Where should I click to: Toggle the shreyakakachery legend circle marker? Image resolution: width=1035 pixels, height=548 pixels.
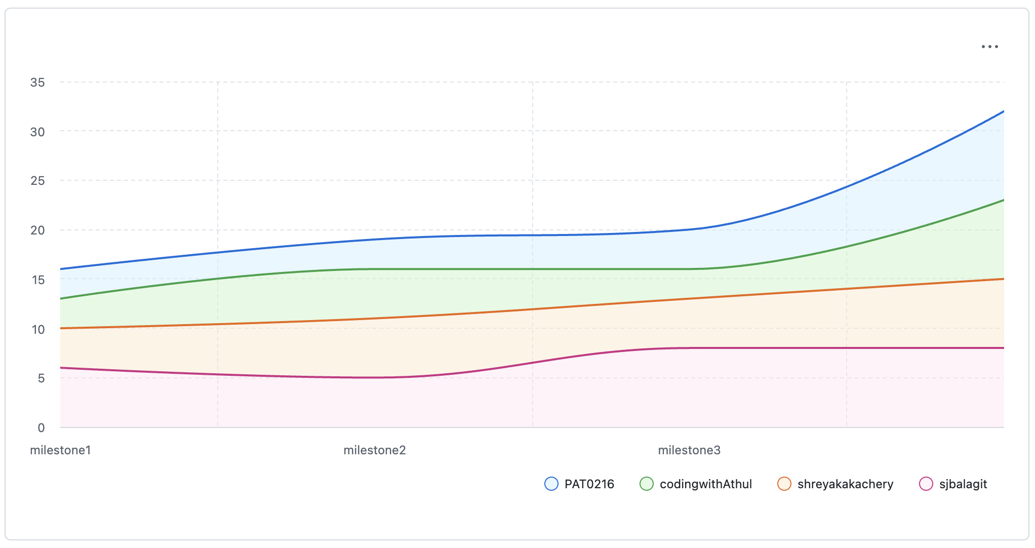(x=784, y=484)
